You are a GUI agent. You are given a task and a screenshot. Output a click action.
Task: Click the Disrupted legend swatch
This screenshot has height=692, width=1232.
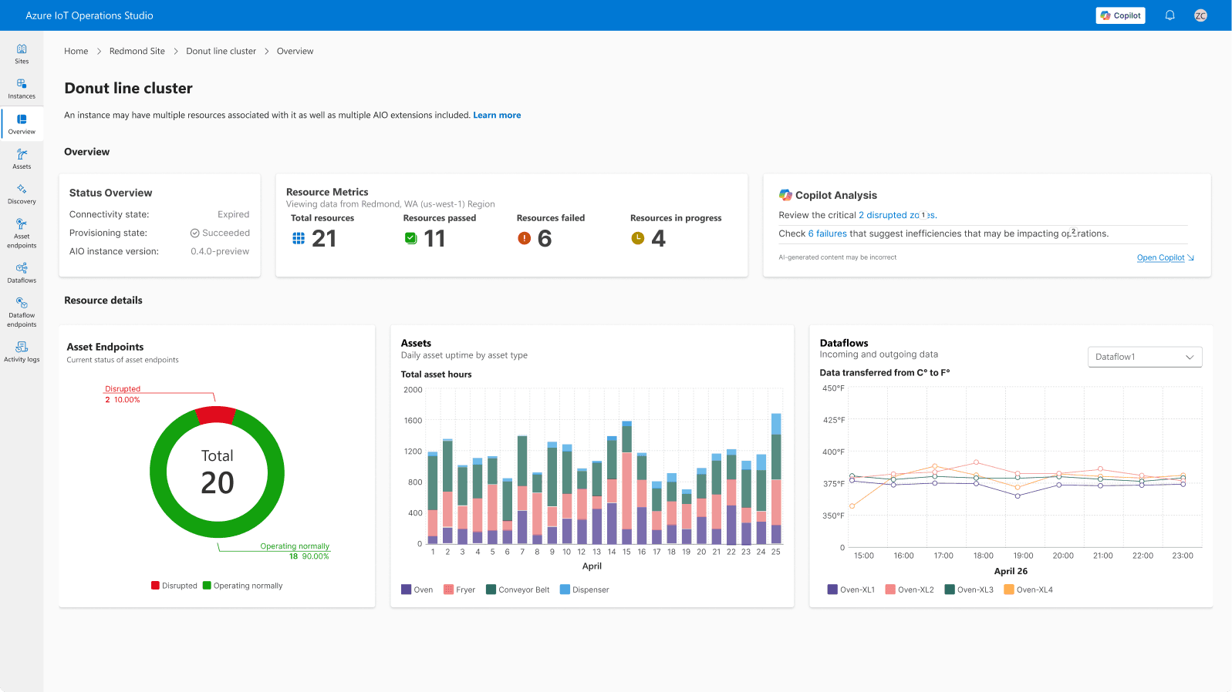click(155, 586)
